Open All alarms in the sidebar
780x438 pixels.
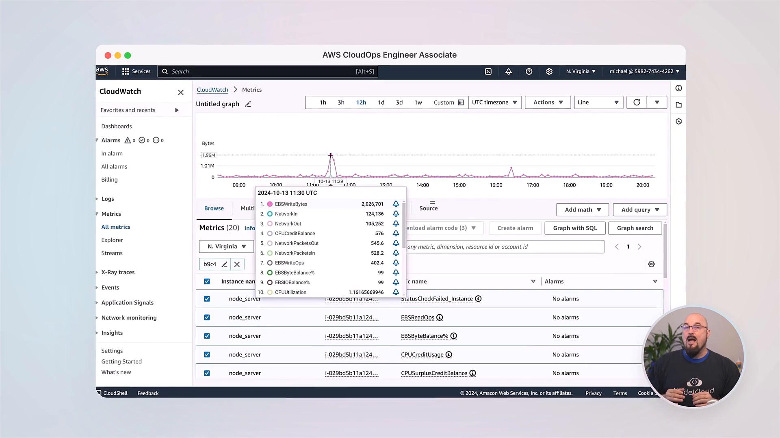[x=114, y=167]
